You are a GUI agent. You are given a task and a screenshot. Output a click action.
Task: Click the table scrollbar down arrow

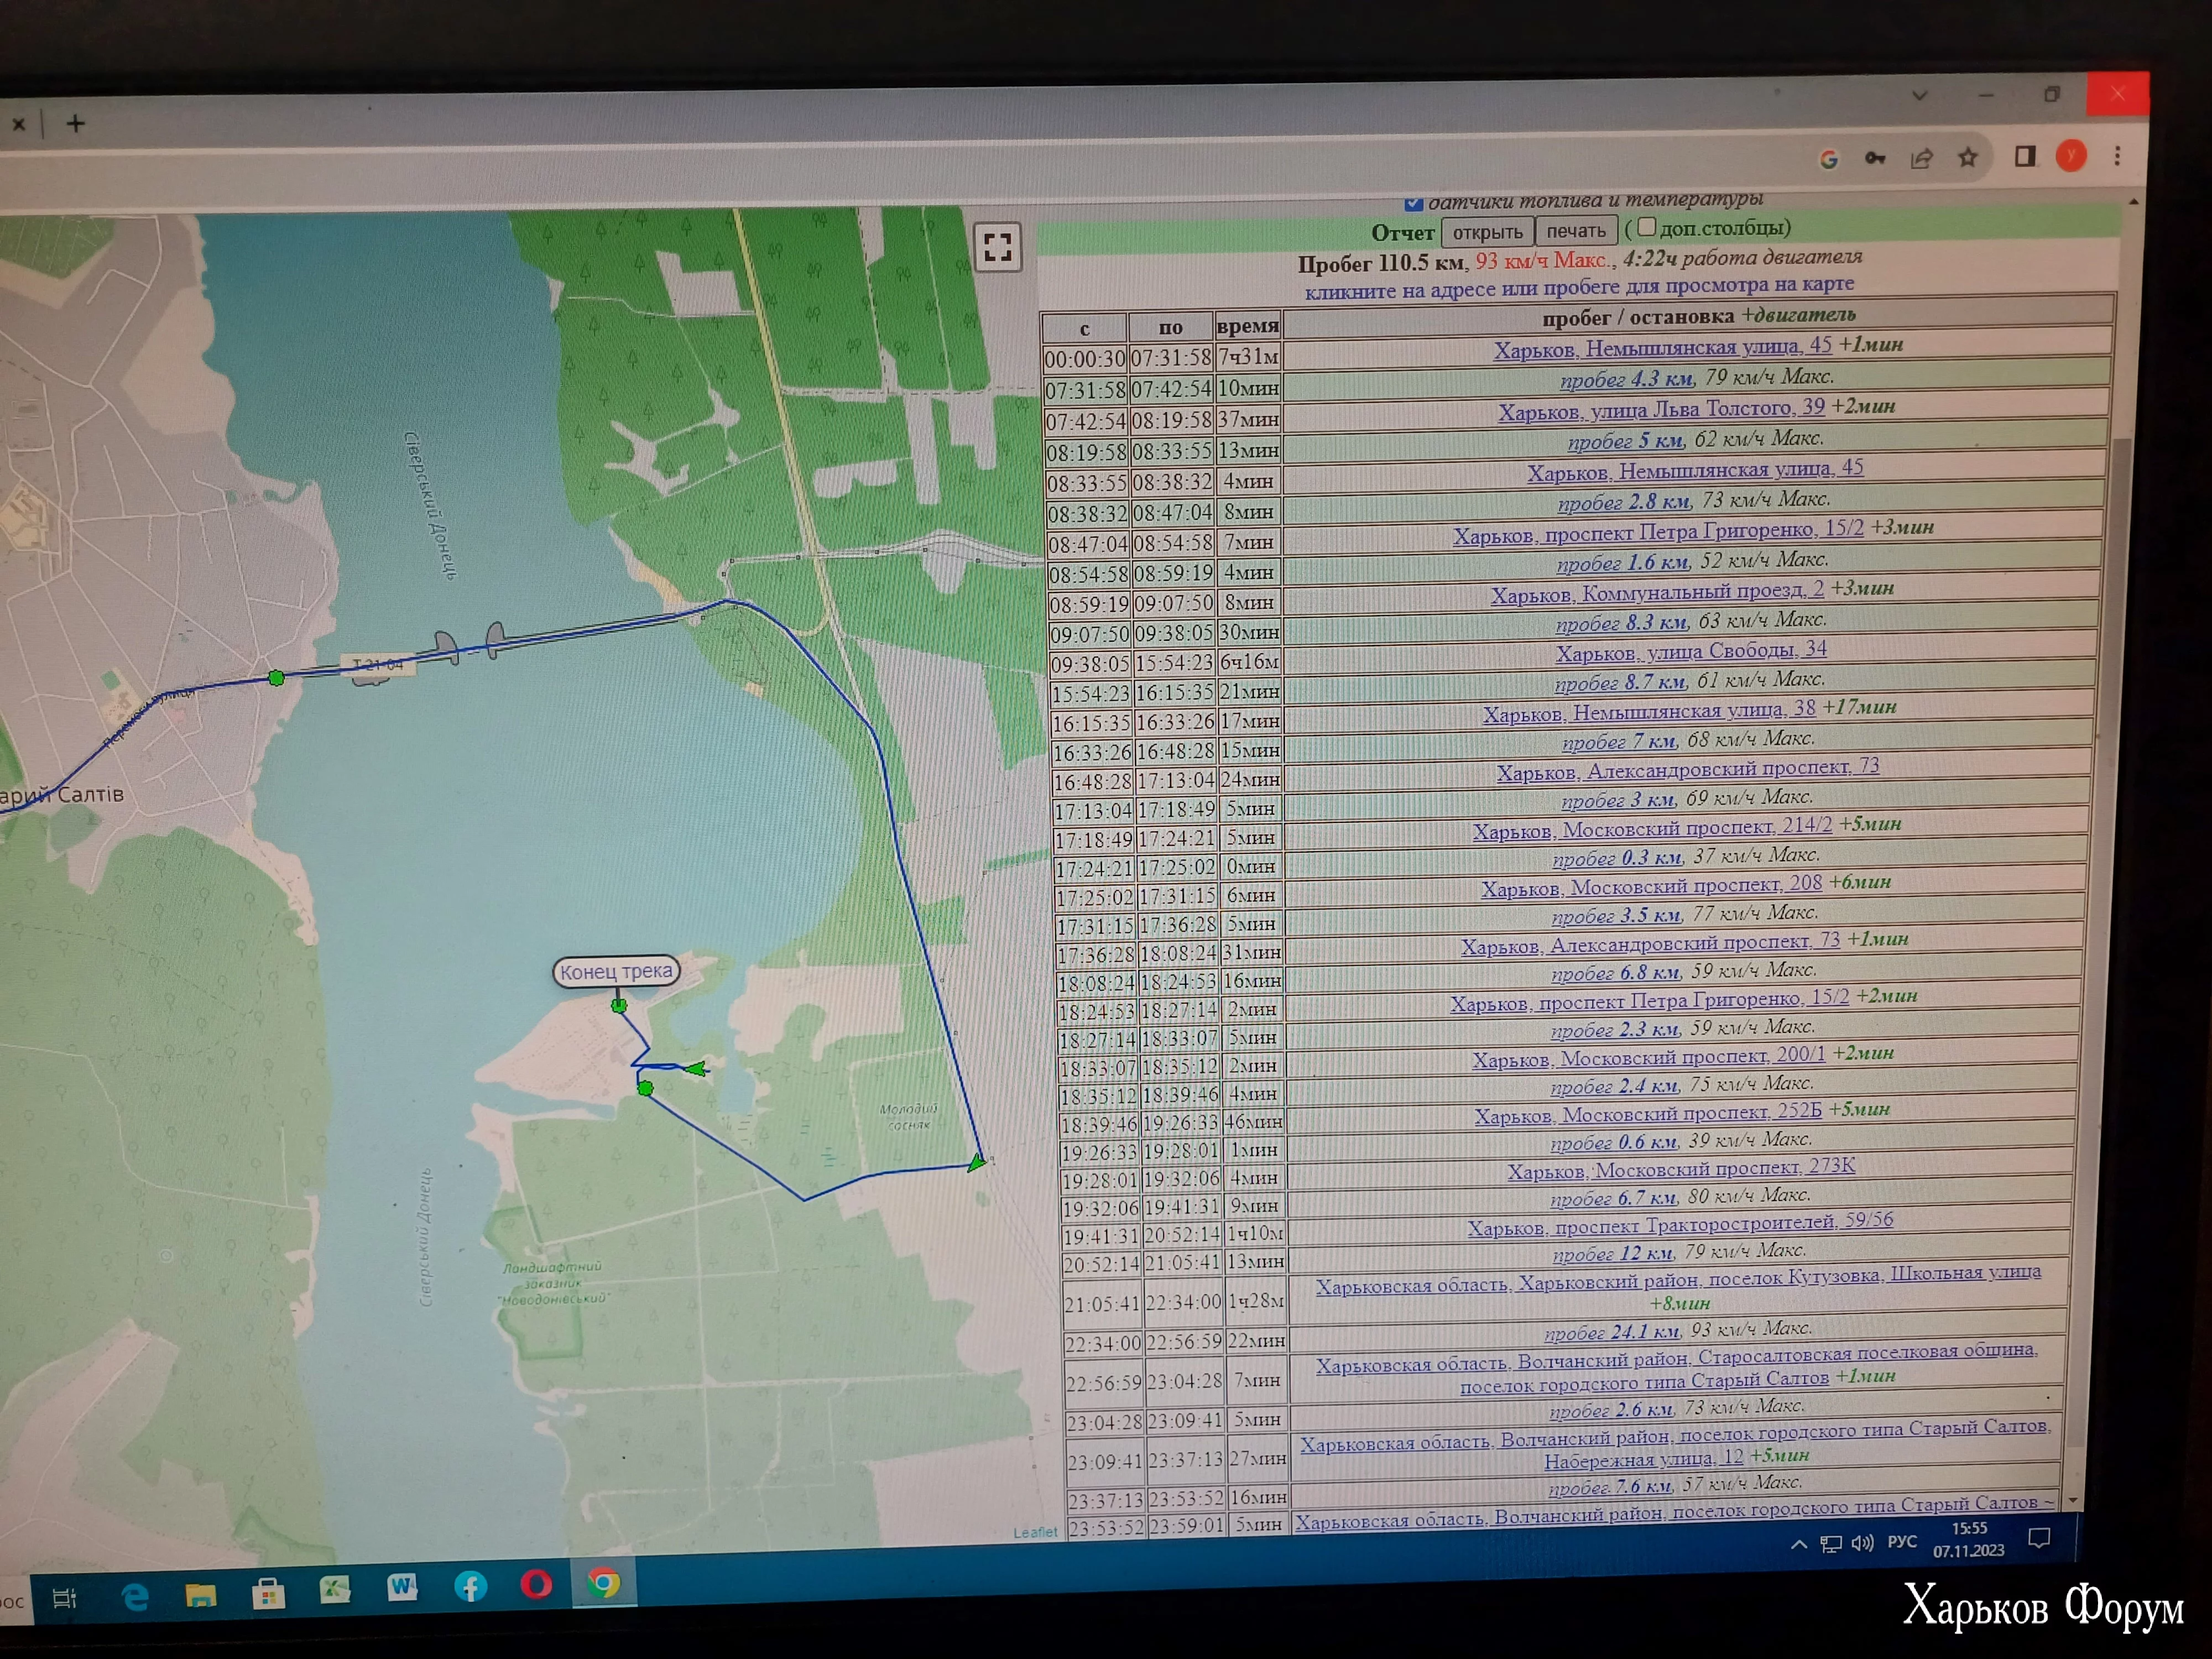point(2073,1500)
